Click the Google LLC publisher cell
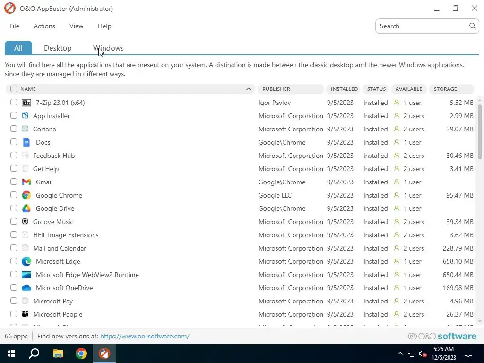484x363 pixels. [x=275, y=195]
